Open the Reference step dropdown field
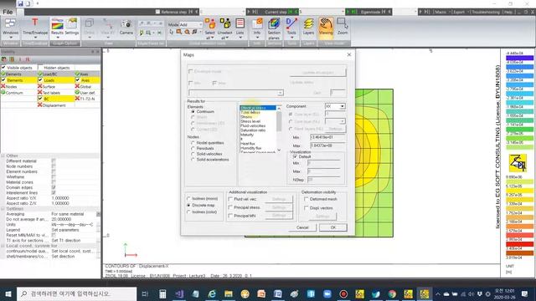Viewport: 536px width, 301px height. point(222,12)
